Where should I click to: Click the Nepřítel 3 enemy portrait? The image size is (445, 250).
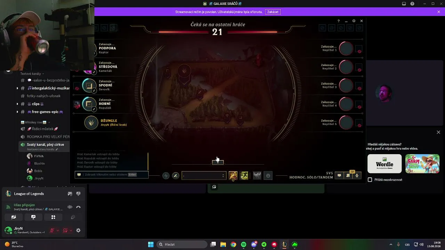coord(346,85)
